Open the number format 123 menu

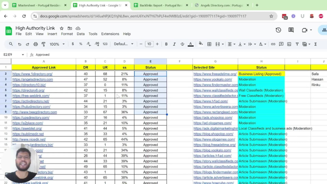[105, 44]
